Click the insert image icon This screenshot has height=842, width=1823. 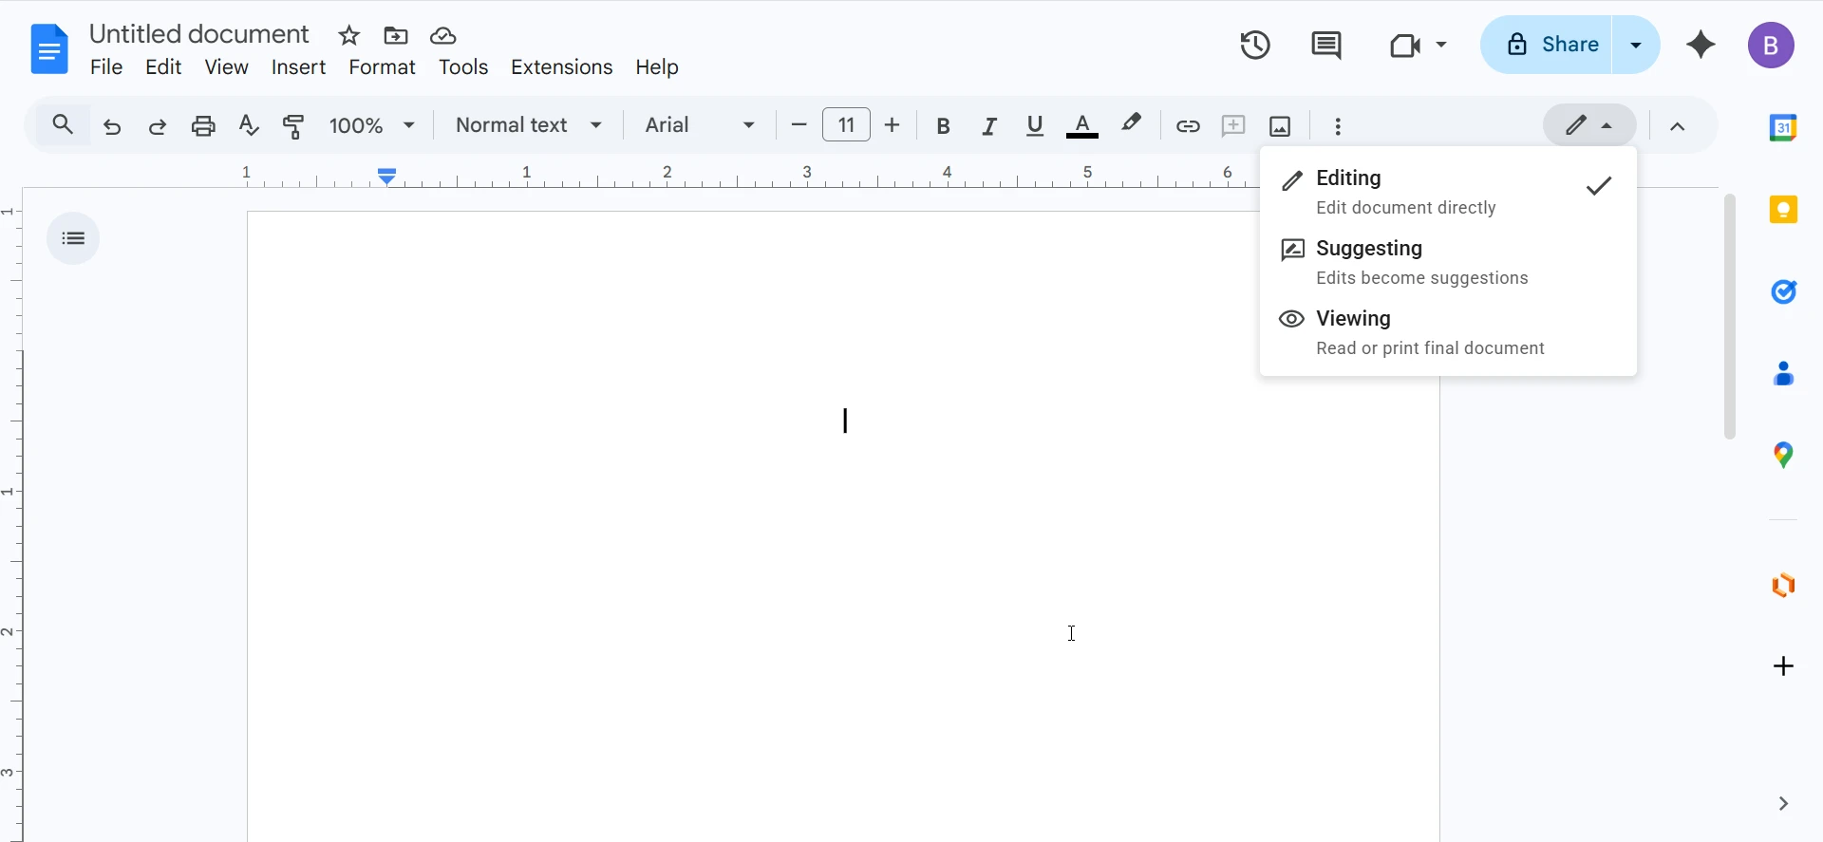point(1280,125)
